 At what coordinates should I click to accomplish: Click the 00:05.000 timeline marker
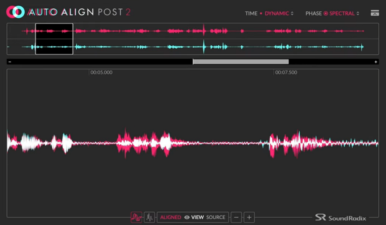101,72
